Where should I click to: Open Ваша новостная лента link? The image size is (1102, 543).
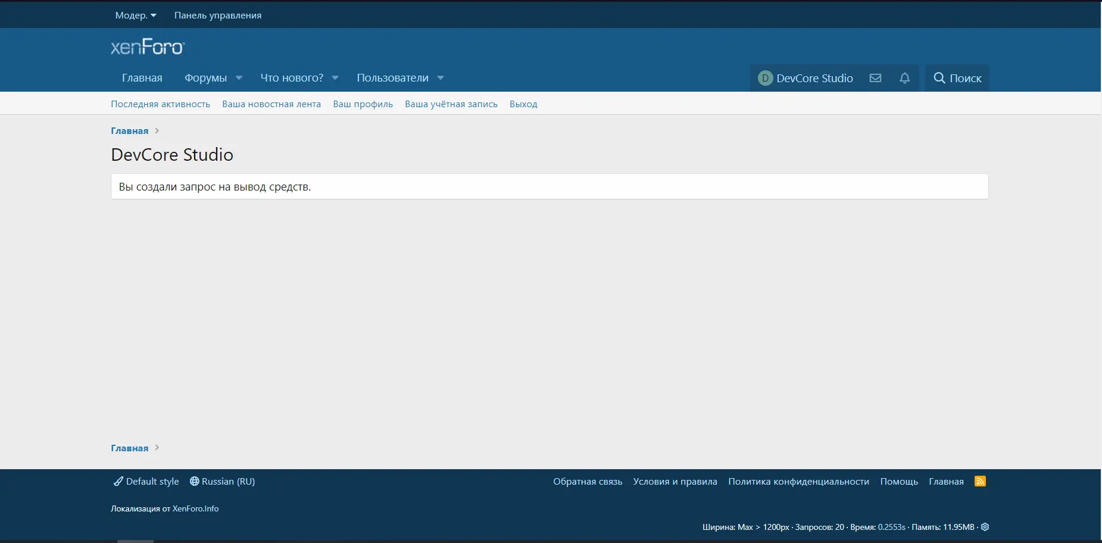click(271, 104)
